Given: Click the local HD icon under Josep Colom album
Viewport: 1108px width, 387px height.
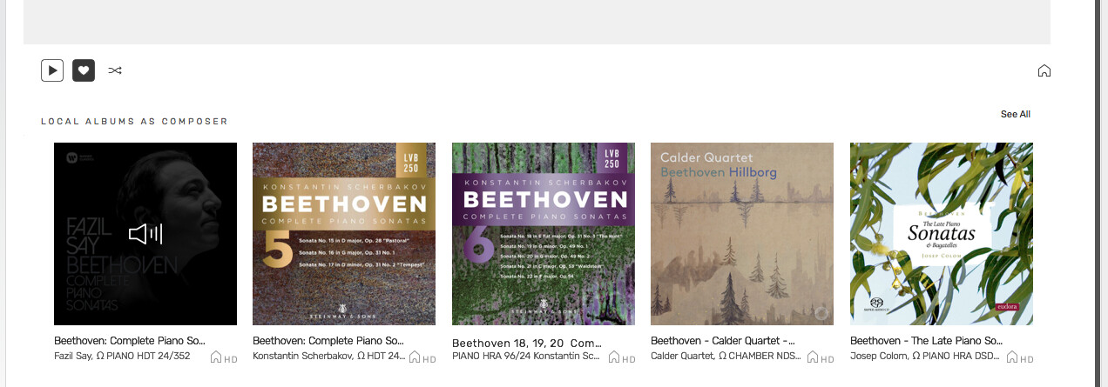Looking at the screenshot, I should [1019, 357].
